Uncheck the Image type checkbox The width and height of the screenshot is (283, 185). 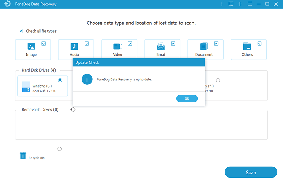[x=44, y=44]
